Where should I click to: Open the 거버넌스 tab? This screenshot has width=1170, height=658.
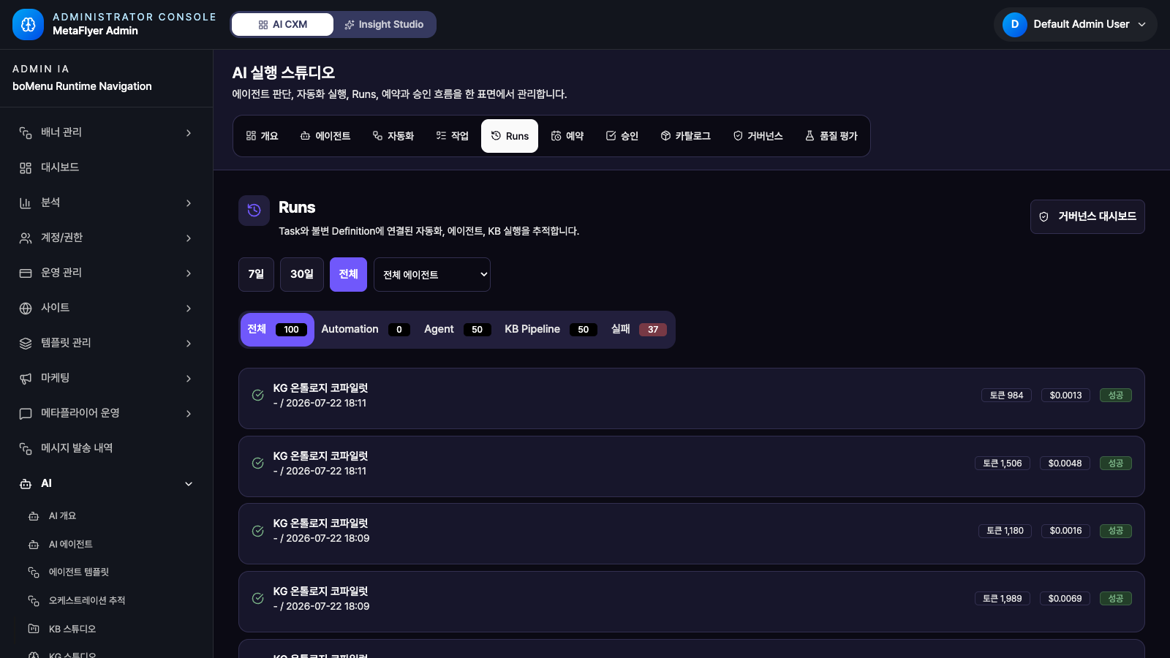click(758, 136)
